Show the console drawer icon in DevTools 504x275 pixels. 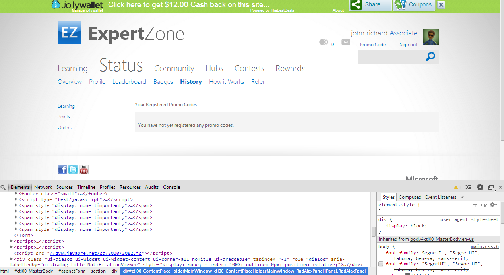(x=469, y=187)
